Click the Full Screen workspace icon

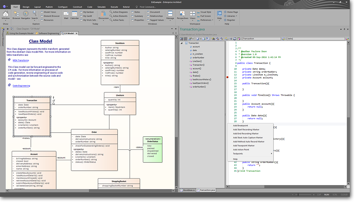pos(198,16)
